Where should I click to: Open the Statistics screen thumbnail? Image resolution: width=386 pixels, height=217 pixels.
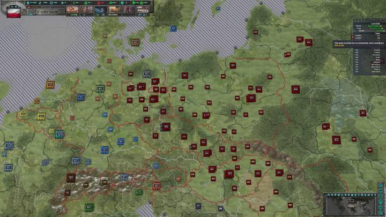143,11
